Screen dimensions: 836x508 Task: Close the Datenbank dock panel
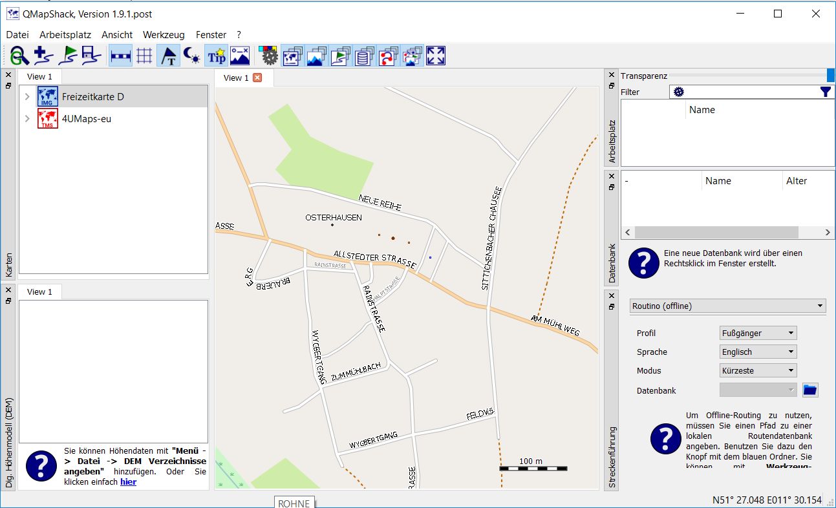point(612,176)
